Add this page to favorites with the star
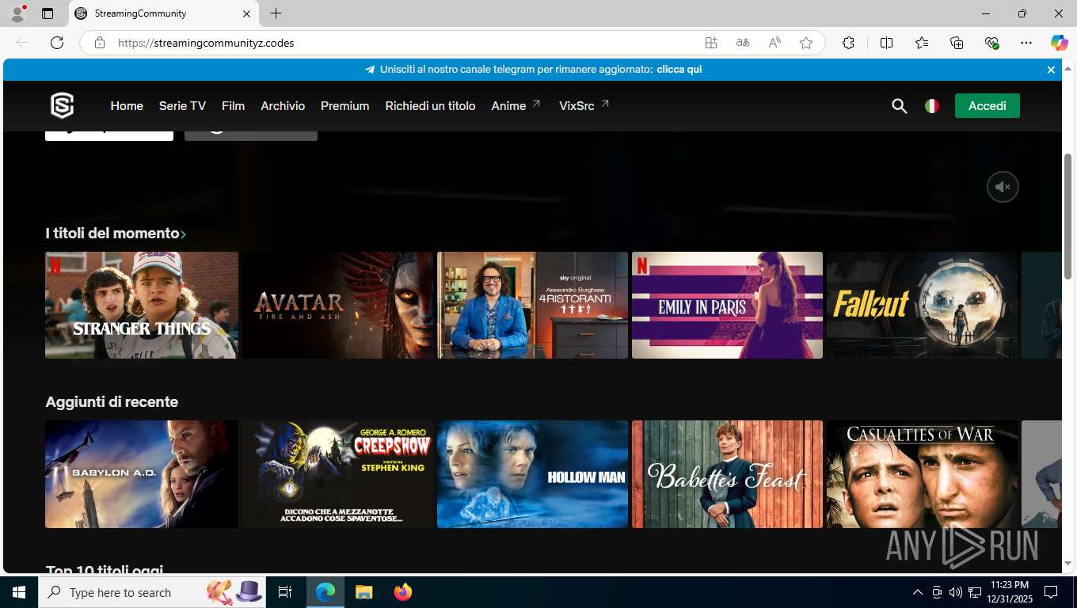 click(x=806, y=43)
